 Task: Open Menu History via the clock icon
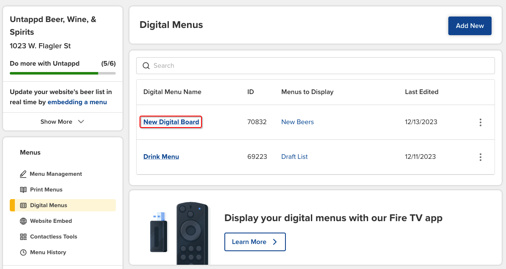(22, 252)
